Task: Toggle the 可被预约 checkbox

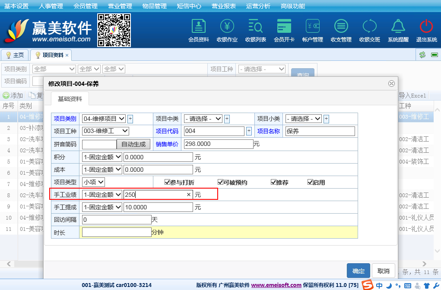Action: pos(220,182)
